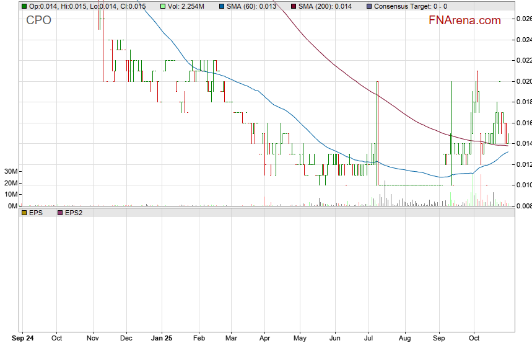The image size is (532, 351).
Task: Click the purple Consensus Target legend swatch
Action: [x=369, y=6]
